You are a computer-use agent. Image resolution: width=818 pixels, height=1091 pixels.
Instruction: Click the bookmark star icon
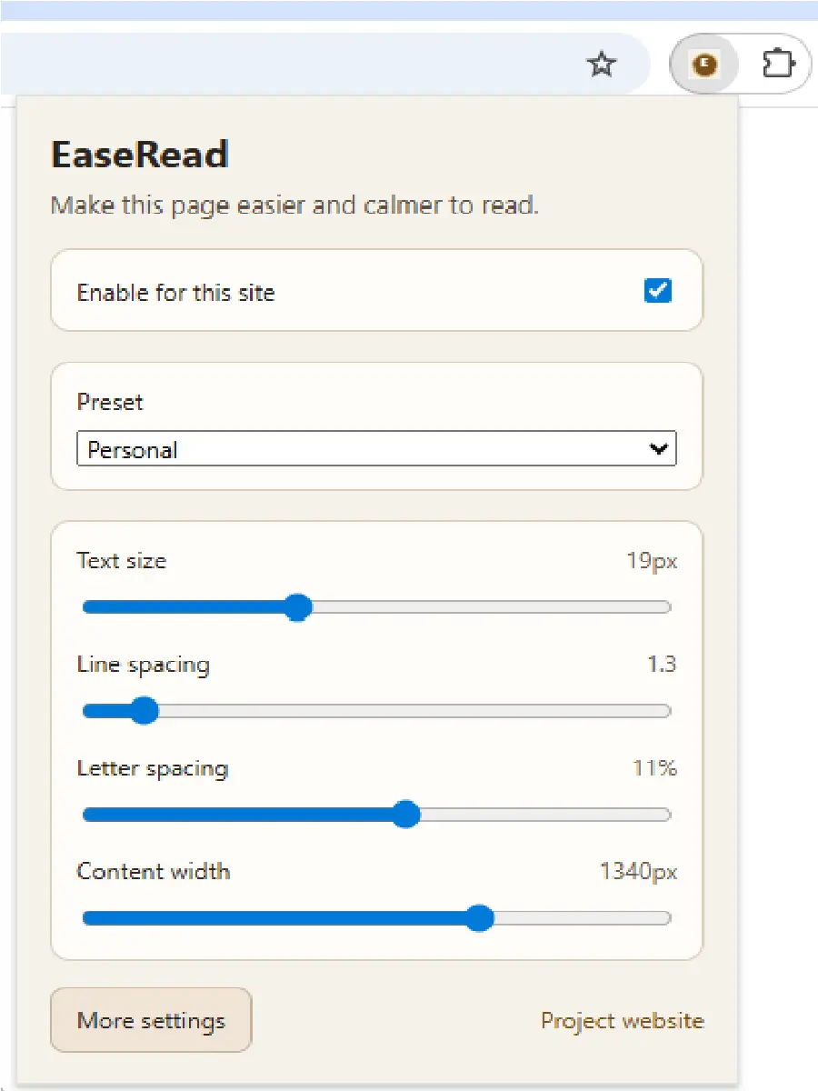[x=602, y=65]
